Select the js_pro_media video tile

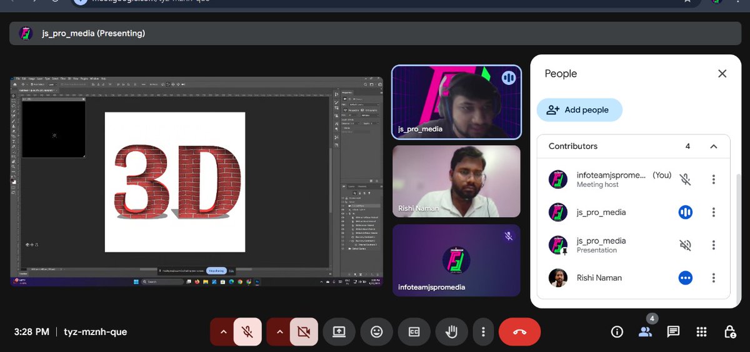[456, 102]
